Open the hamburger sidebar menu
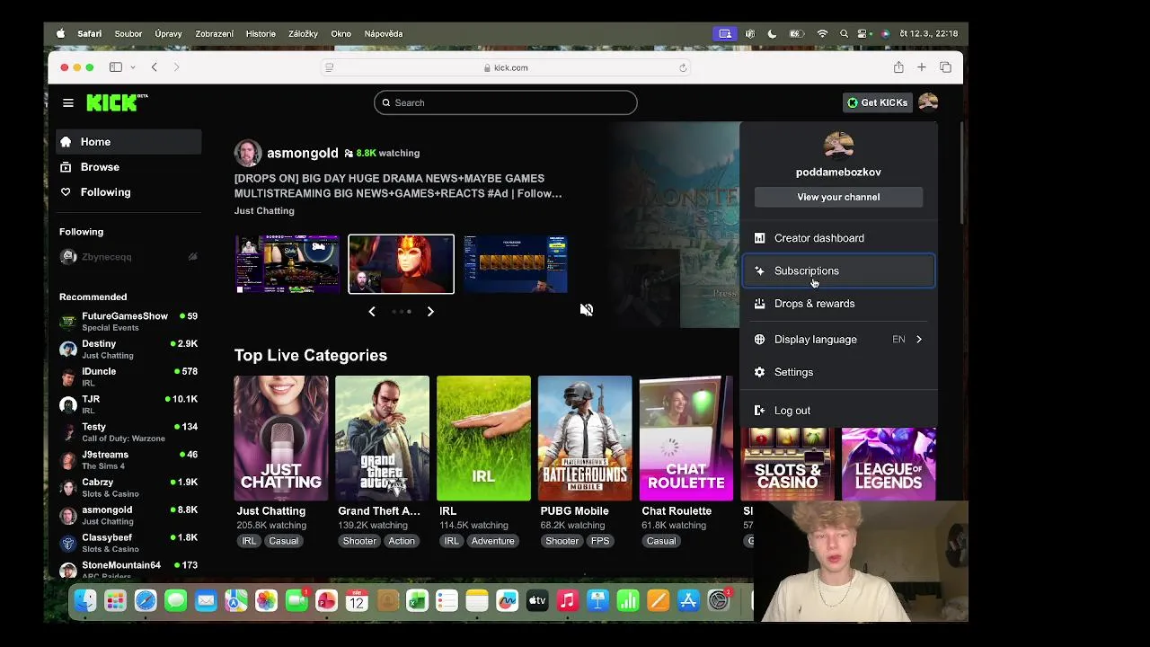The width and height of the screenshot is (1150, 647). tap(68, 102)
